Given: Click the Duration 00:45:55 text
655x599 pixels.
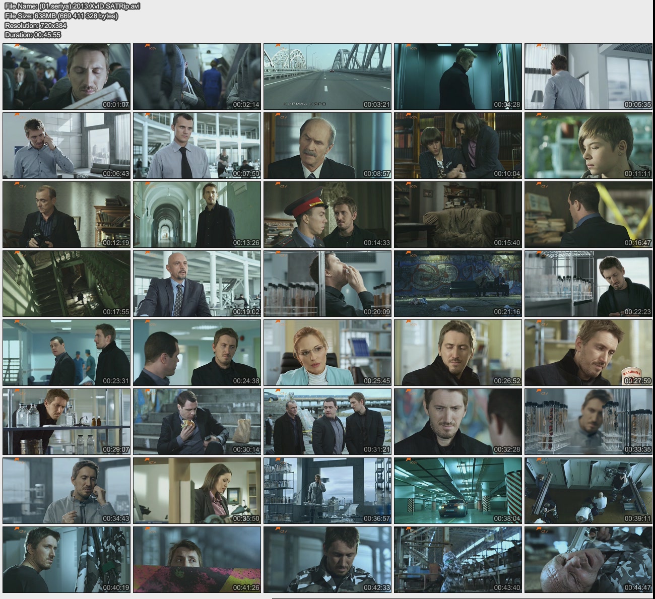Looking at the screenshot, I should [x=33, y=35].
